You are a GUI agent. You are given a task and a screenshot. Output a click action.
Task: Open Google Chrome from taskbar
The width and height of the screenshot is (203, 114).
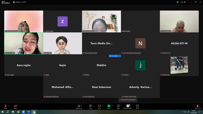[18, 112]
